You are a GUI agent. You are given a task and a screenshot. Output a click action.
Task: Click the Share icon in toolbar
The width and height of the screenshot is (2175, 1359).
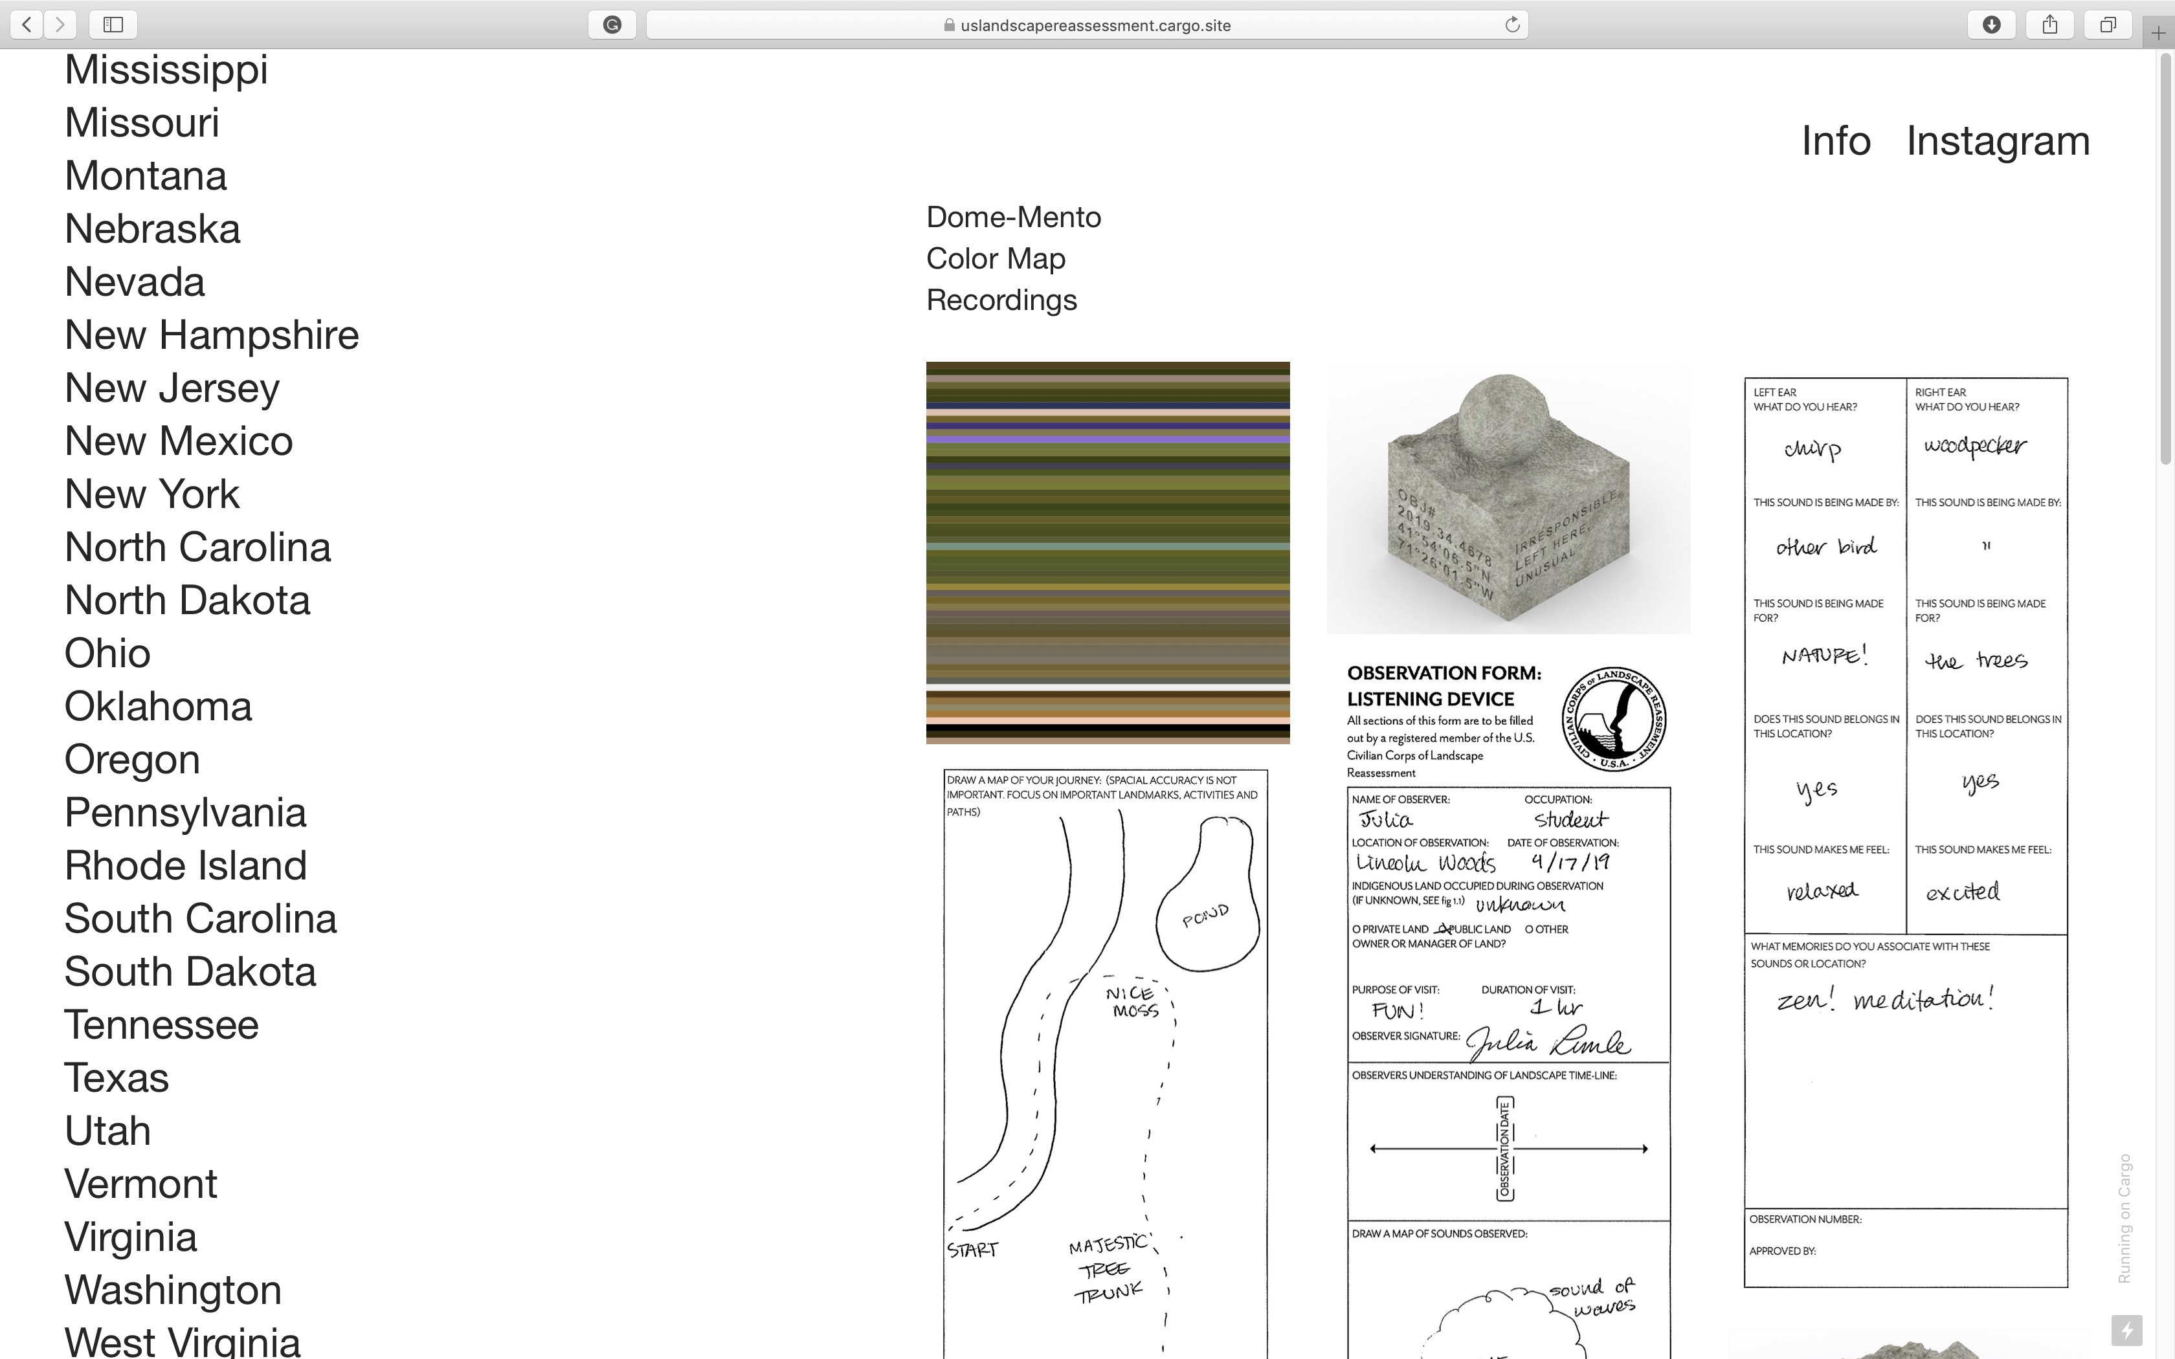[2049, 25]
